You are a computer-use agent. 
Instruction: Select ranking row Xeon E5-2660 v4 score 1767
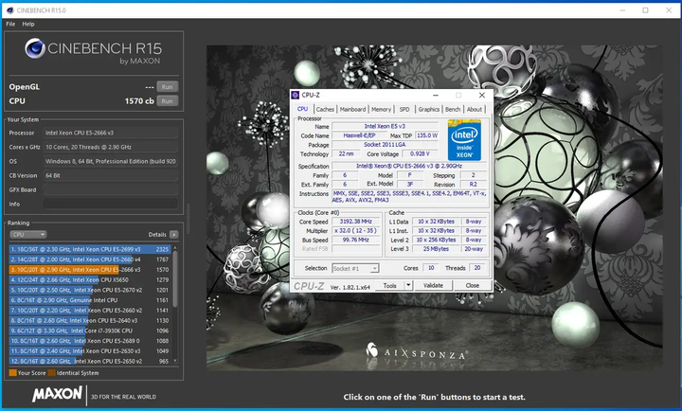click(90, 259)
